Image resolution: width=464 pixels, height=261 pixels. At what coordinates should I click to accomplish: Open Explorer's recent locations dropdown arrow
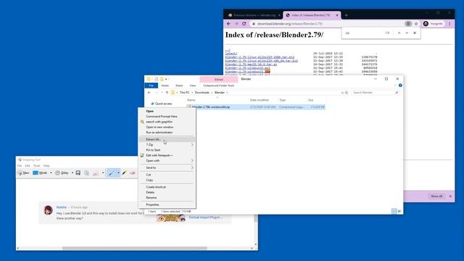[162, 93]
